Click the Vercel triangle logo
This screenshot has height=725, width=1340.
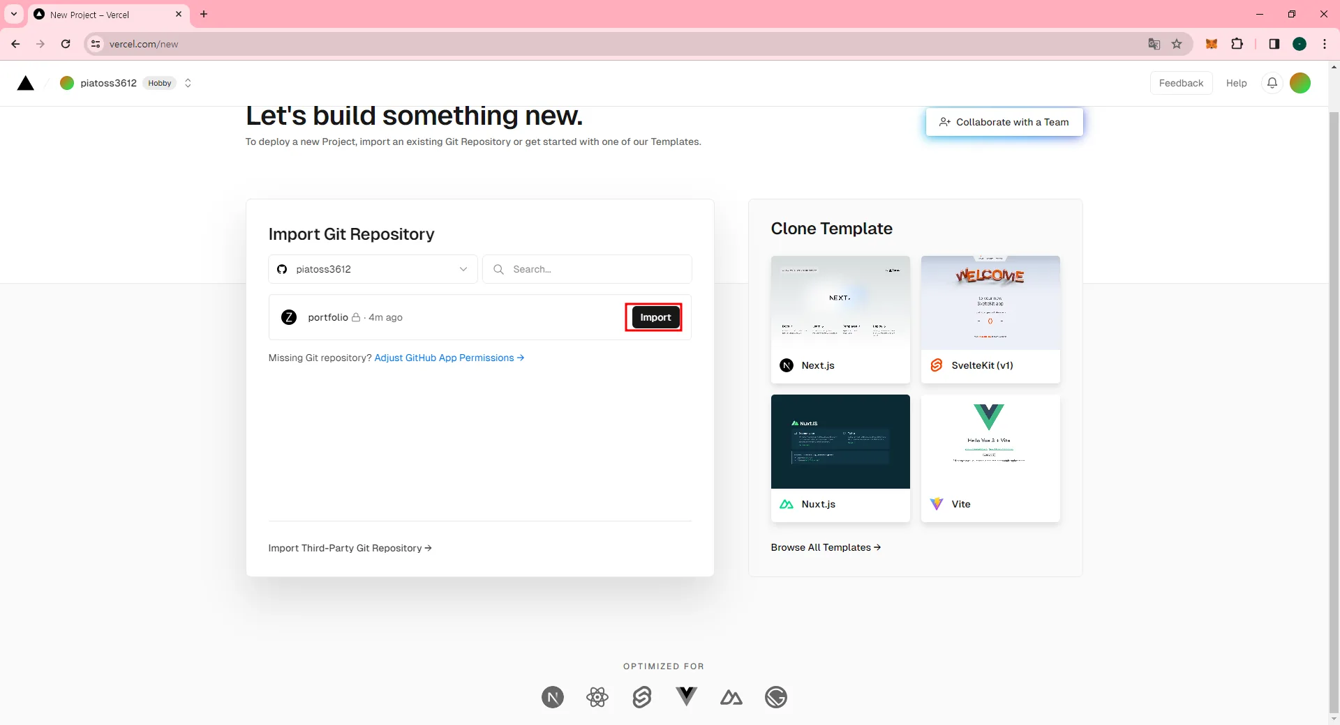pos(26,84)
